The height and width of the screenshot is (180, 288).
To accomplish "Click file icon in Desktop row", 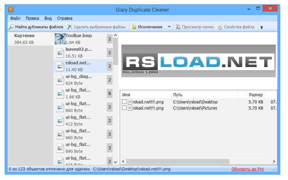I will [x=130, y=102].
